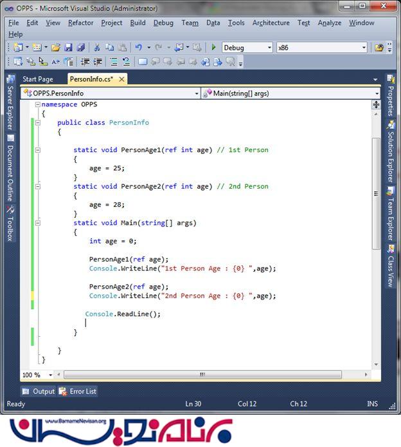Start debugging with the green play icon

click(x=214, y=48)
